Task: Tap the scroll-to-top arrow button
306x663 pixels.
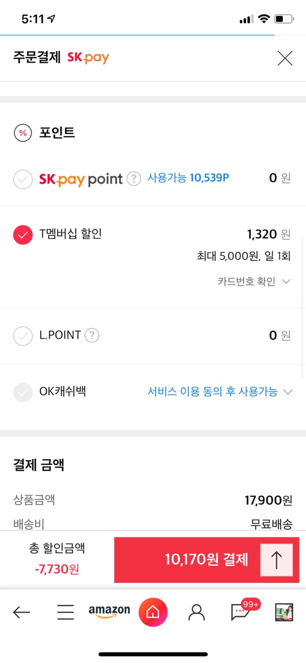Action: coord(277,560)
